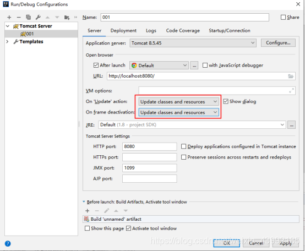Select the Templates tree item label
The image size is (305, 251).
[x=31, y=42]
